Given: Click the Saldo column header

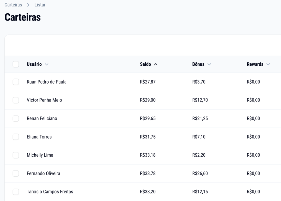Looking at the screenshot, I should [145, 64].
